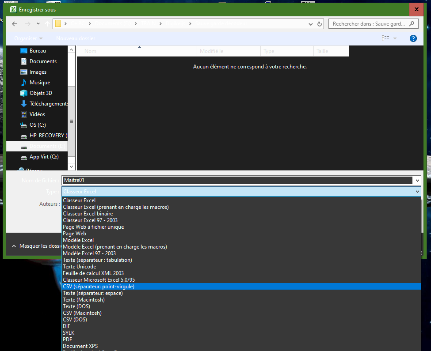
Task: Click sidebar scrollbar down arrow
Action: (x=72, y=166)
